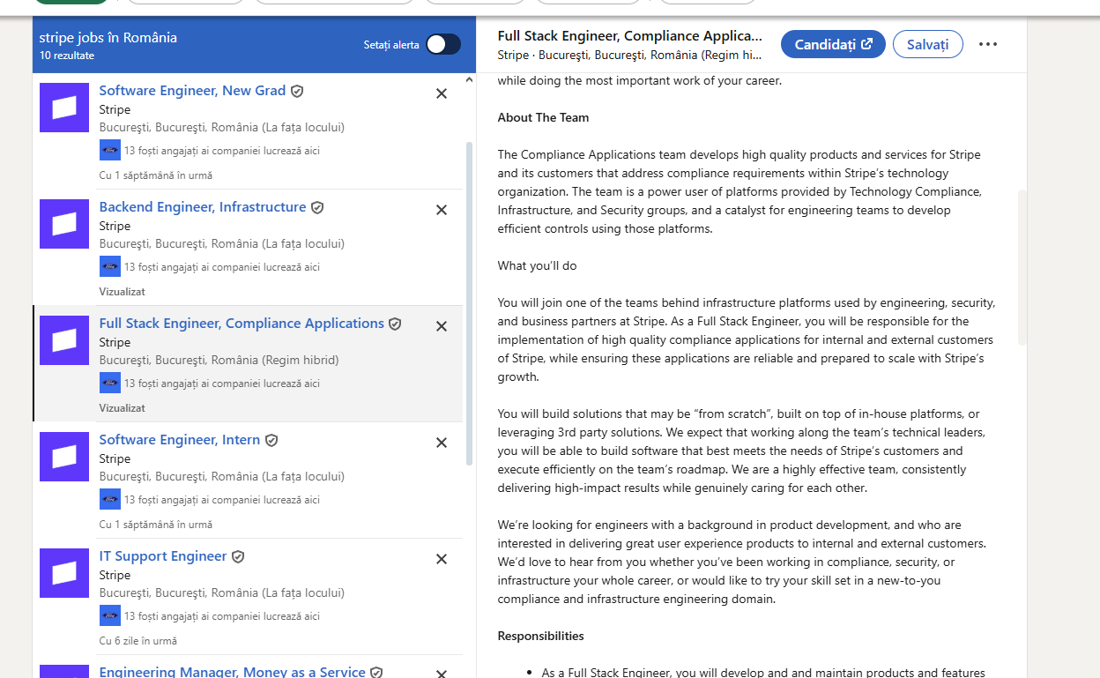Screen dimensions: 1100x678
Task: Open the "Engineering Manager, Money as a Service" listing
Action: (x=232, y=671)
